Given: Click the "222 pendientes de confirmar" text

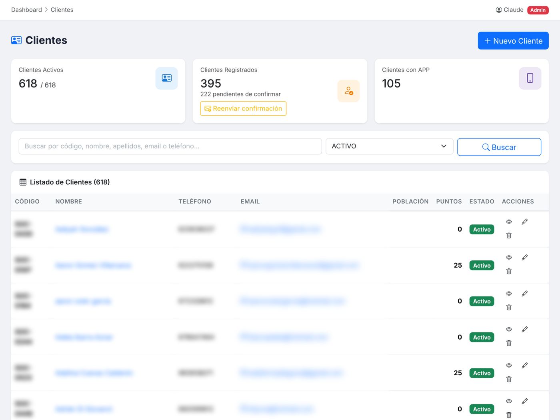Looking at the screenshot, I should [240, 94].
